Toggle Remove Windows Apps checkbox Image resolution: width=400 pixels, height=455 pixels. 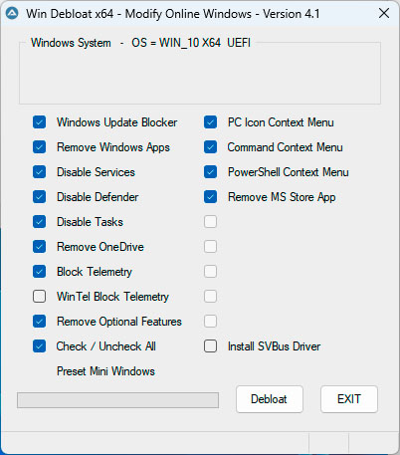point(40,147)
